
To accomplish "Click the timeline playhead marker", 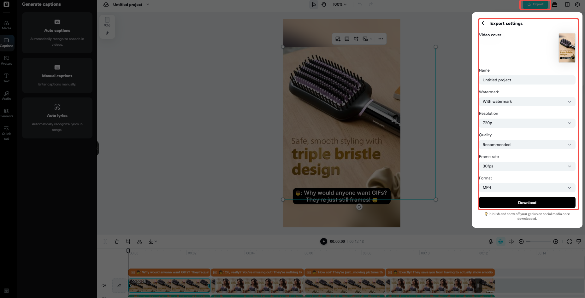I will pyautogui.click(x=128, y=251).
